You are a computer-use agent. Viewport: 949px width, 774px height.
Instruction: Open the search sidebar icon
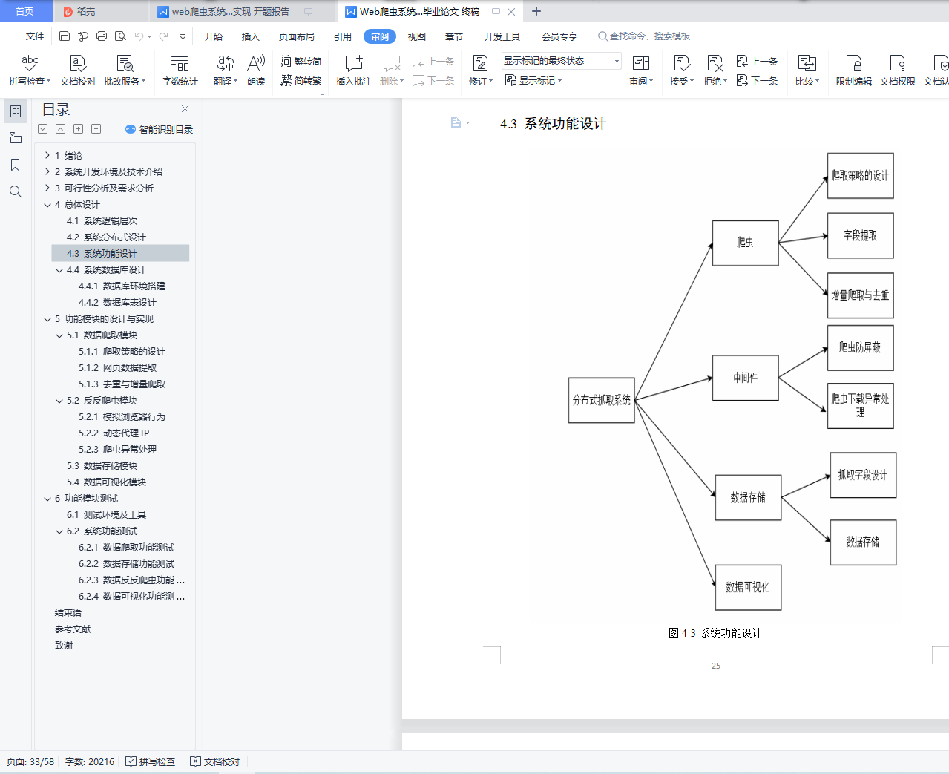[x=15, y=191]
